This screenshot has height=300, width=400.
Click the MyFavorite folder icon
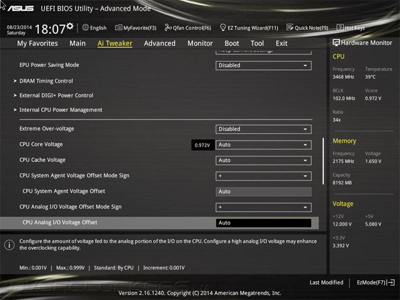(x=118, y=27)
